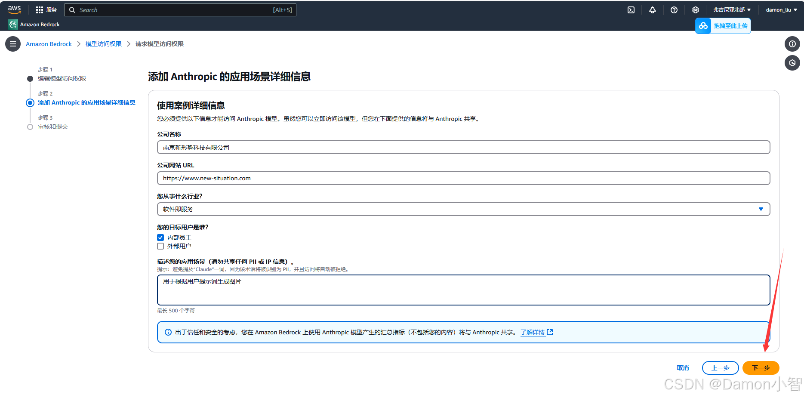Check the 外部用户 checkbox
This screenshot has height=398, width=804.
pyautogui.click(x=160, y=246)
